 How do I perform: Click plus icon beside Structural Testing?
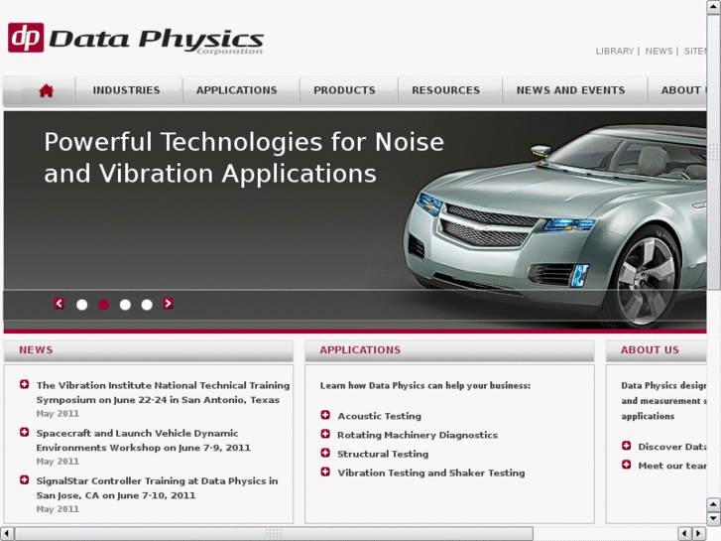click(325, 453)
